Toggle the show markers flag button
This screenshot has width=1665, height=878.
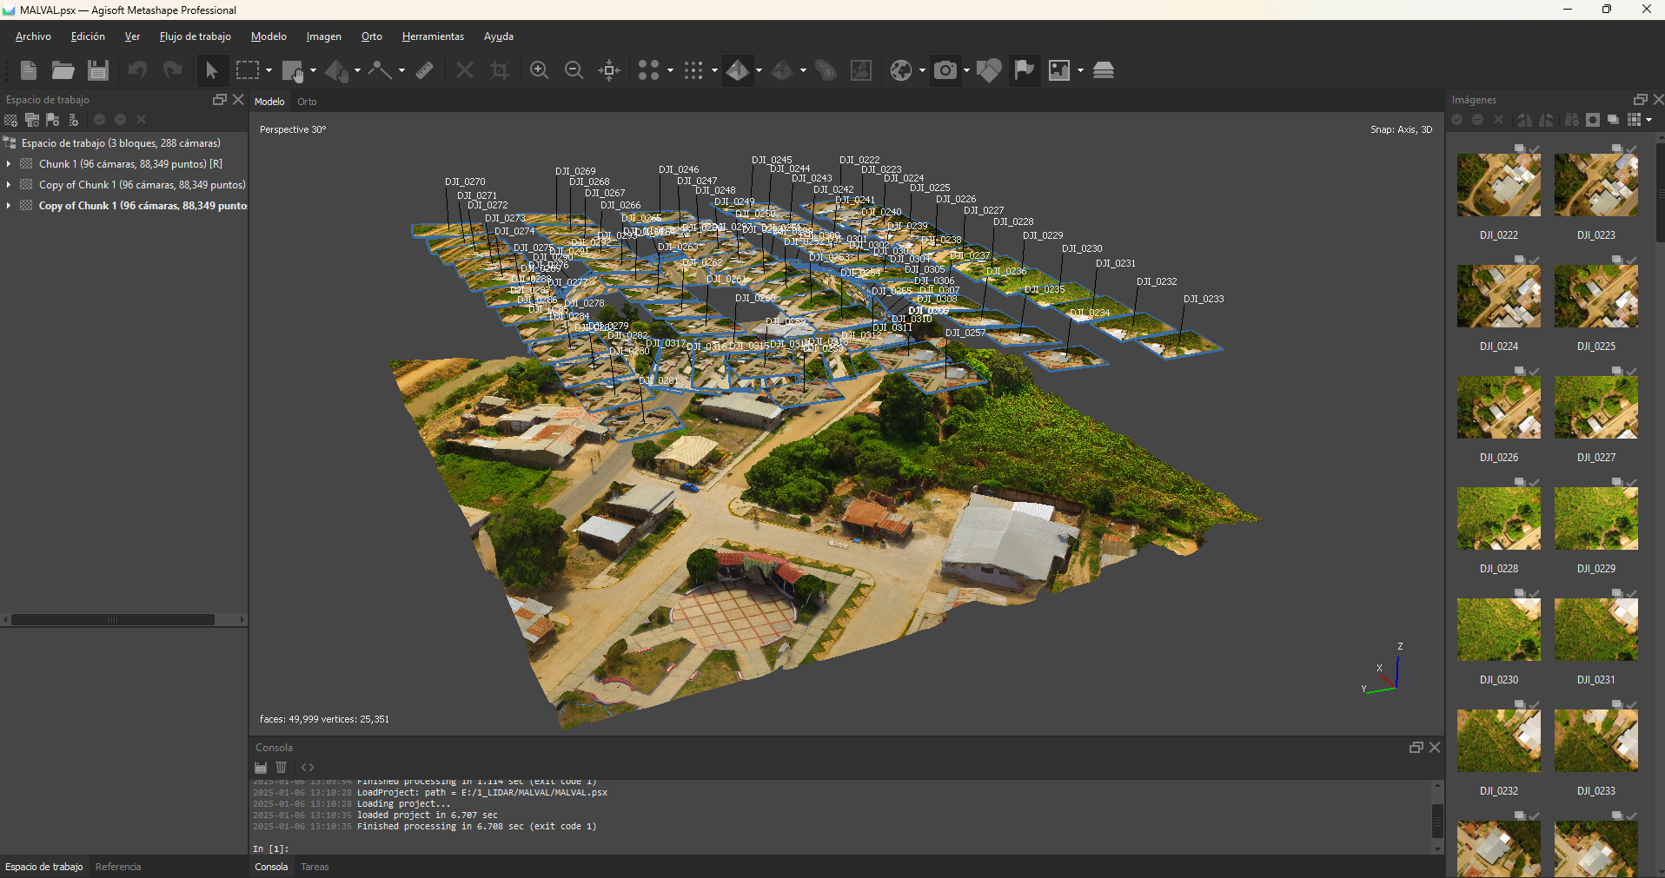pyautogui.click(x=1025, y=70)
